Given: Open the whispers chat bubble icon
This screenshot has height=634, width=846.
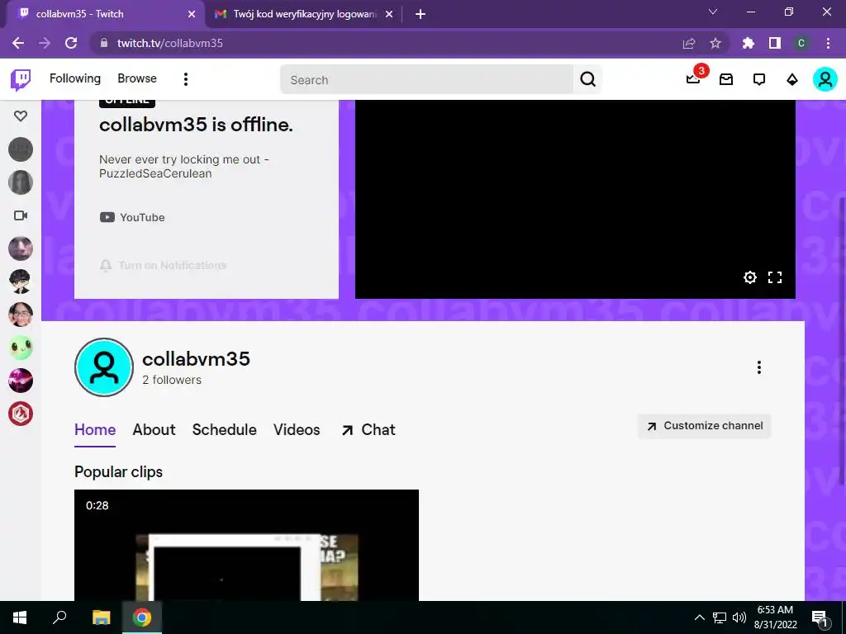Looking at the screenshot, I should [759, 79].
